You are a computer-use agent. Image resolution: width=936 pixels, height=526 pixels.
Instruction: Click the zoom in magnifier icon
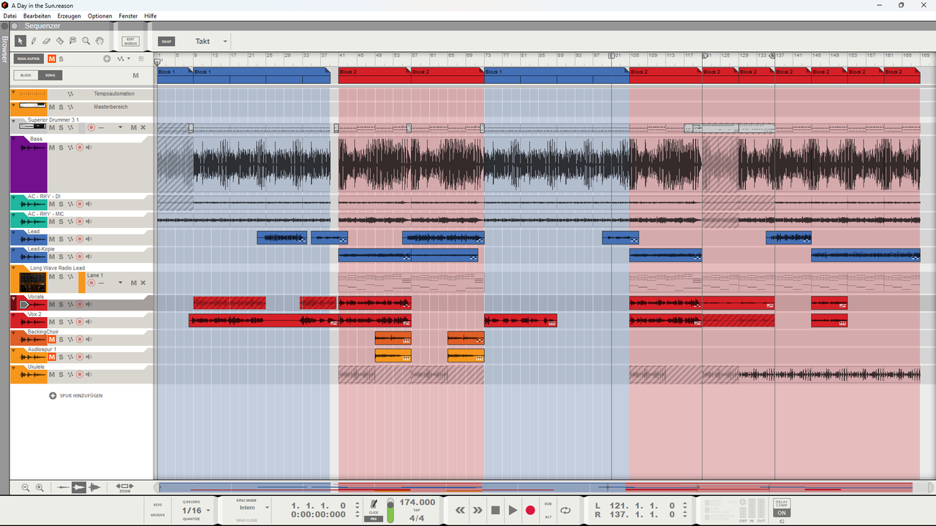point(39,488)
